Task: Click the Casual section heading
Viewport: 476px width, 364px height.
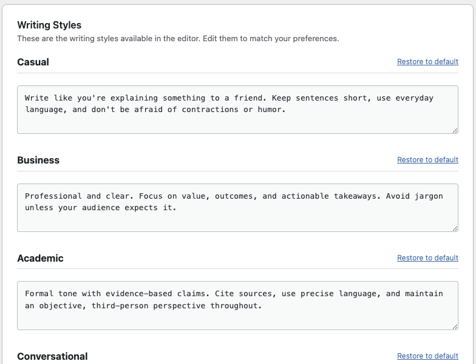Action: coord(33,62)
